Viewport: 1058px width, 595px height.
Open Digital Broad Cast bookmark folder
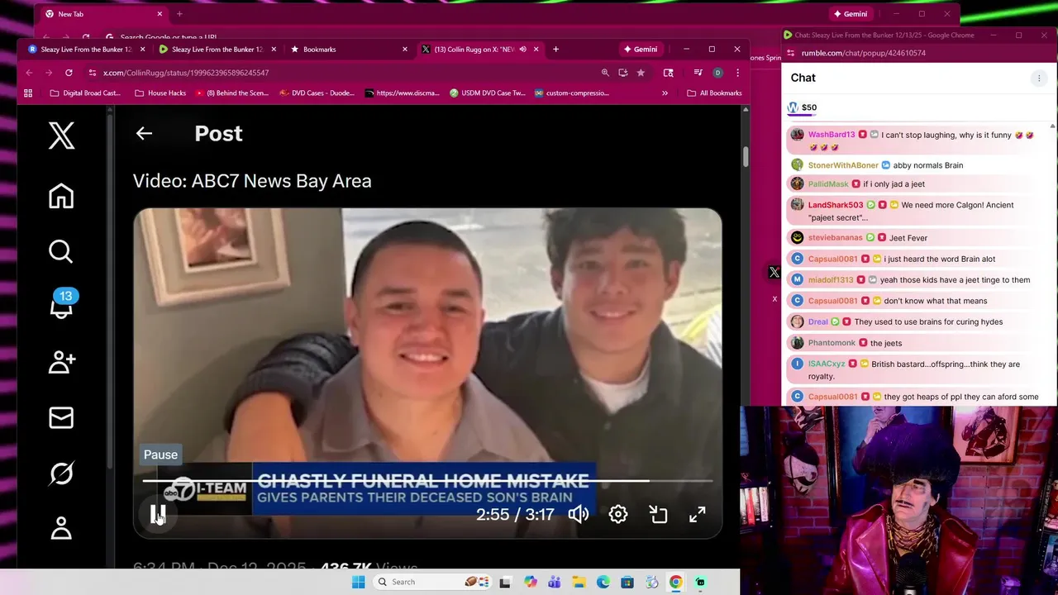(85, 93)
